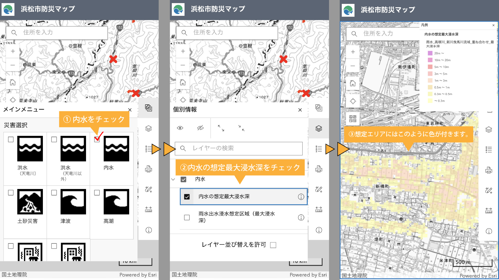
Task: Open main menu icon in left panel sidebar
Action: pyautogui.click(x=148, y=108)
